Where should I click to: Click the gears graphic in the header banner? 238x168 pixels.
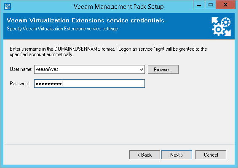(x=221, y=27)
